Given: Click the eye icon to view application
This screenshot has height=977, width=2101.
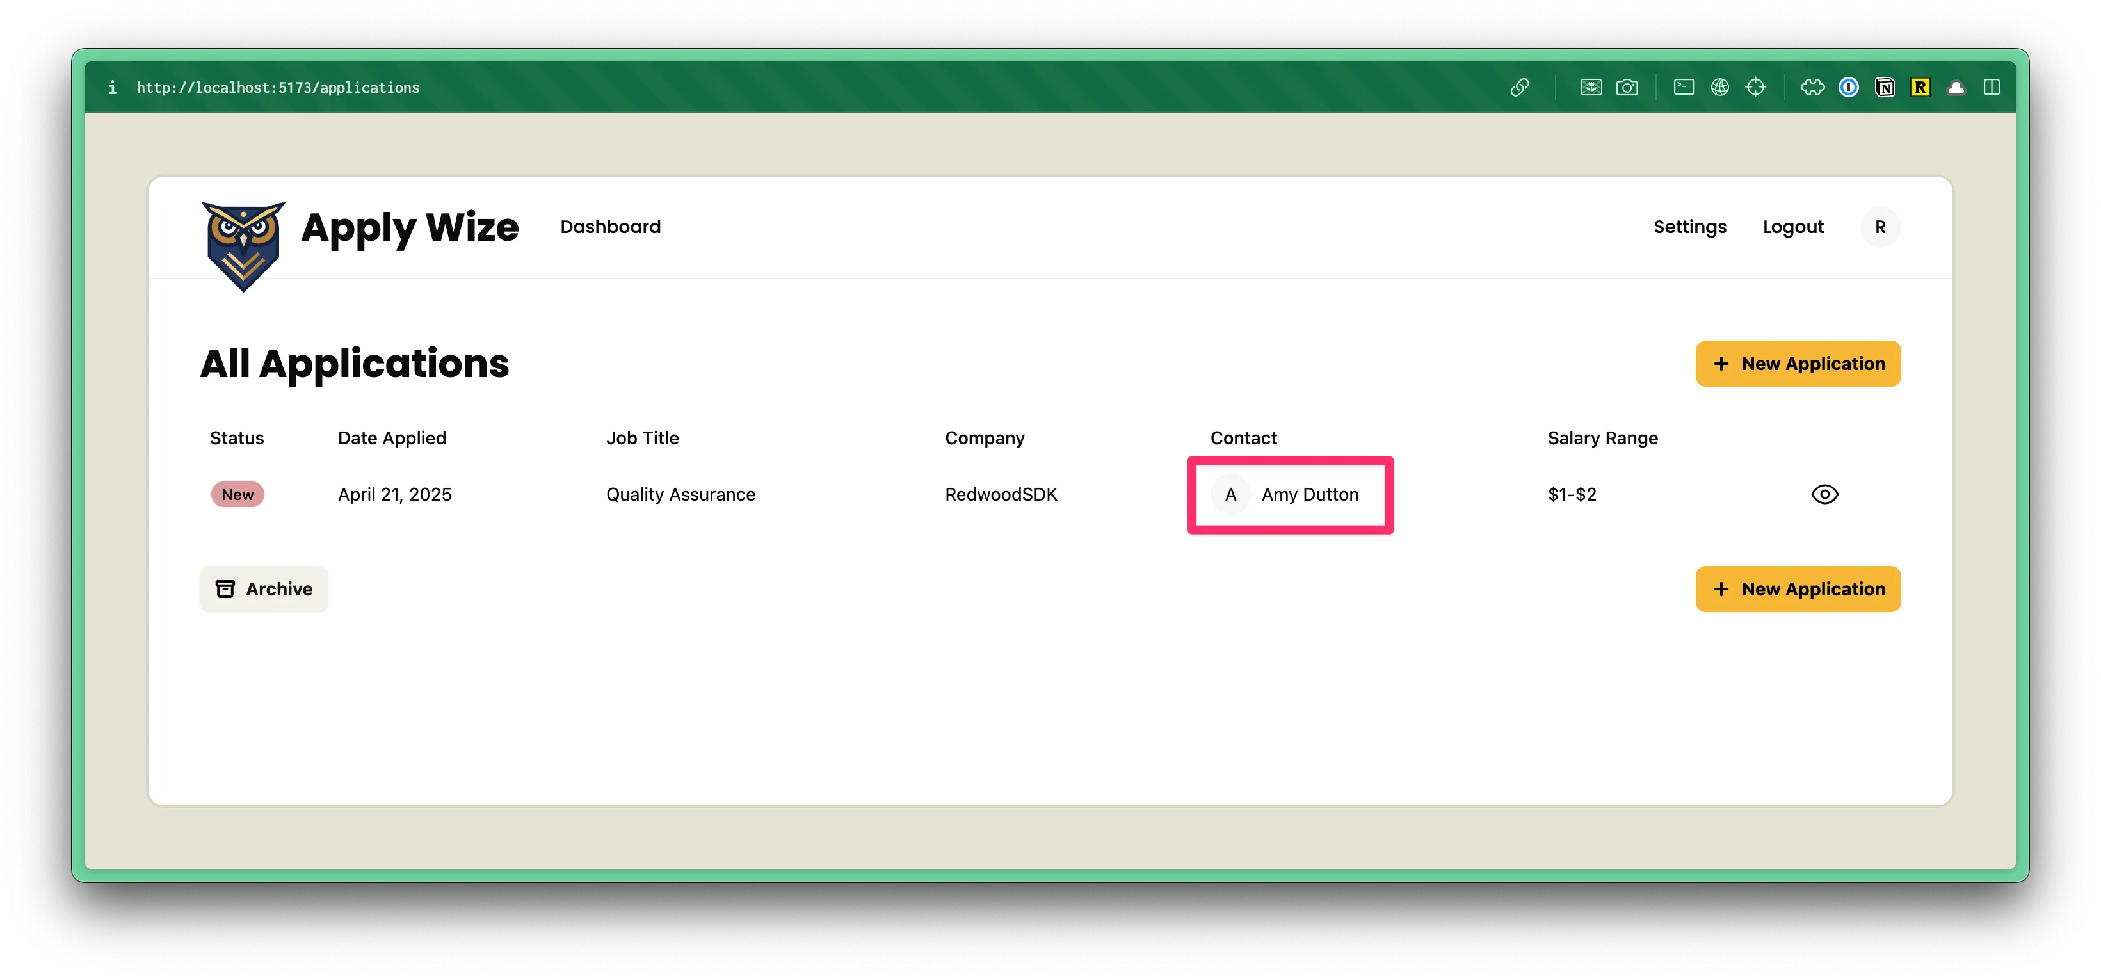Looking at the screenshot, I should pyautogui.click(x=1824, y=494).
